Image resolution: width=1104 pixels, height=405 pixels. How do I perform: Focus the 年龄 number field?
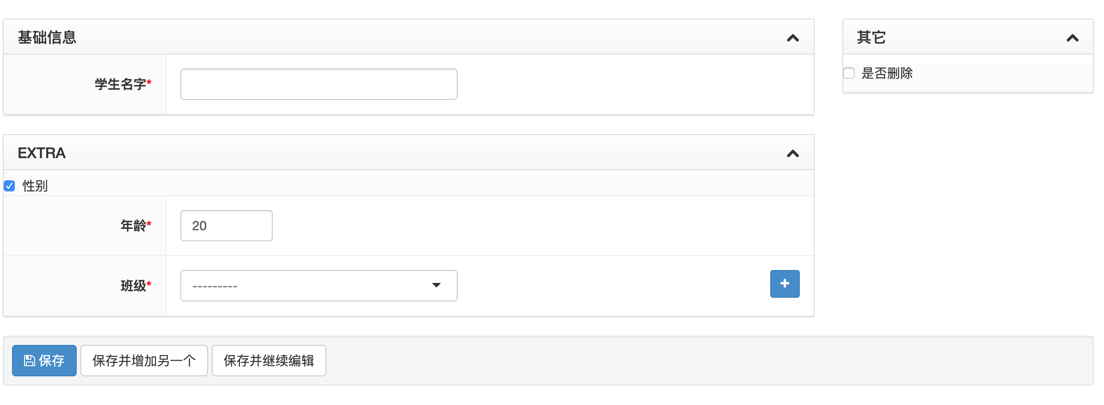click(x=226, y=226)
